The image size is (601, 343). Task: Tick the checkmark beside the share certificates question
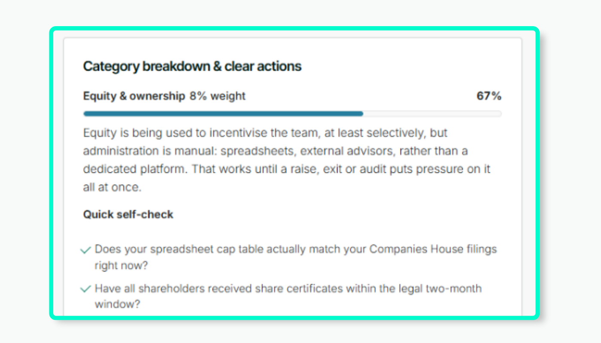click(85, 289)
